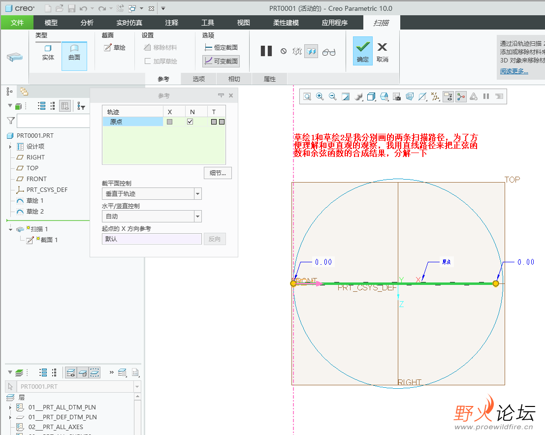Click the 草绘 sketch section button
Screen dimensions: 545x435
[115, 47]
